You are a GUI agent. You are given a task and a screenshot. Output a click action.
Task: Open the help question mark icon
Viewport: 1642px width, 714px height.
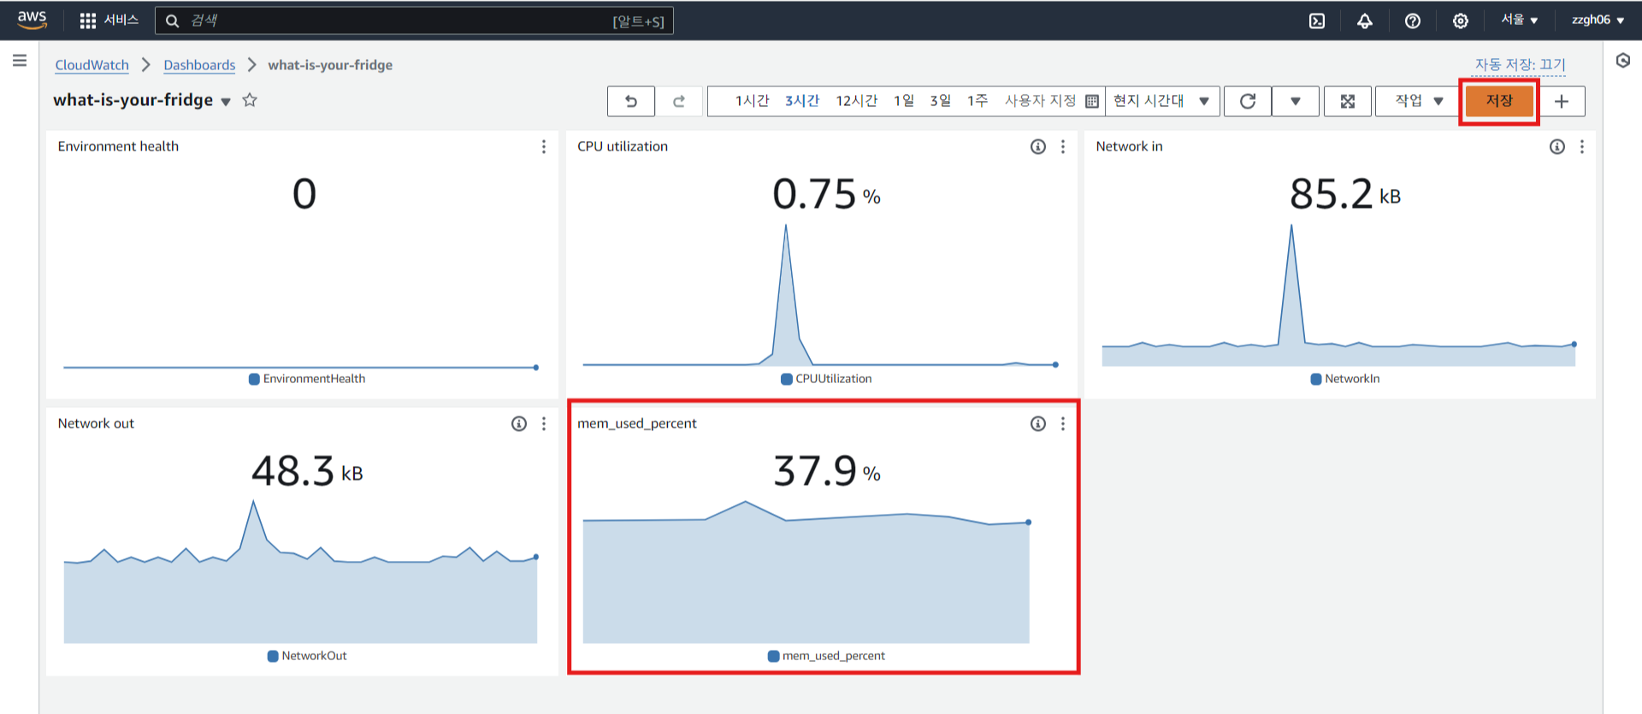click(x=1413, y=21)
